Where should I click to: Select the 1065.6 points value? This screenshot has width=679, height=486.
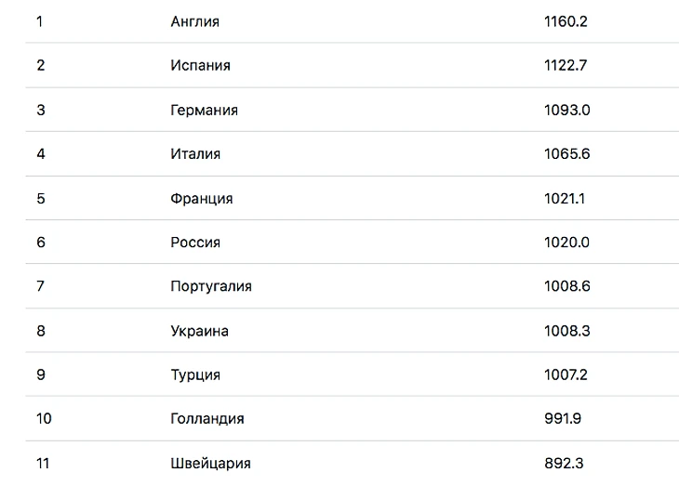coord(566,153)
